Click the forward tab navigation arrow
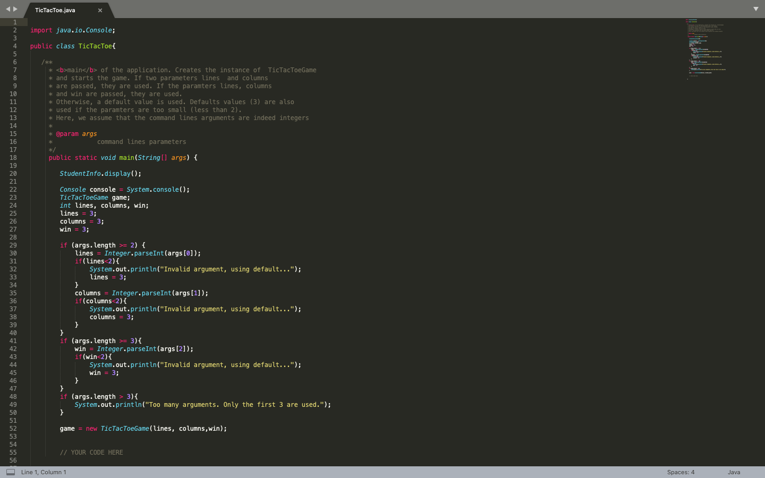This screenshot has width=765, height=478. 15,9
